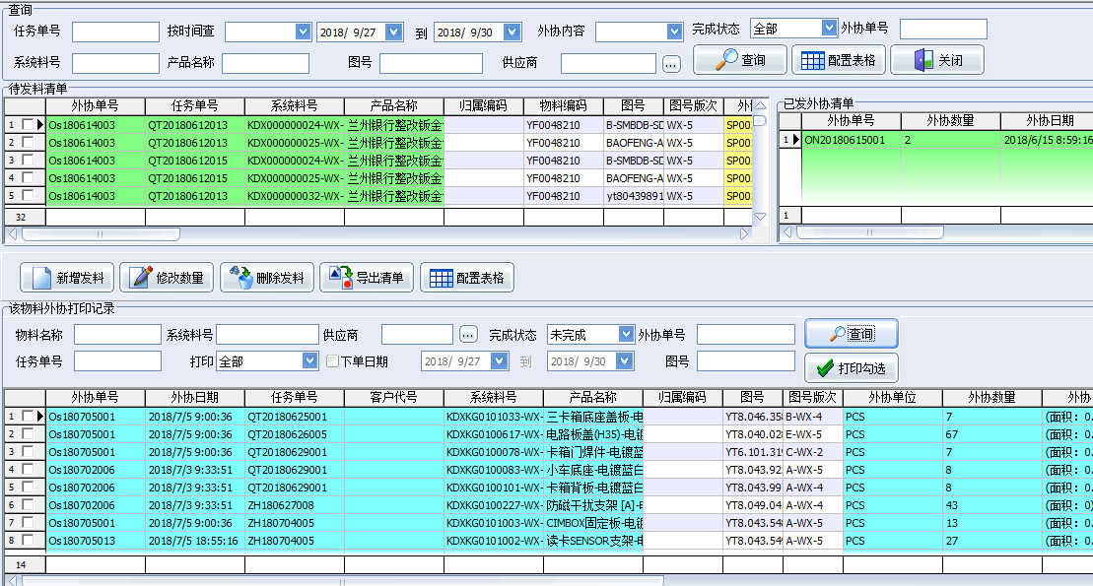The image size is (1093, 586).
Task: Click the 任务单号 input field at top
Action: 108,32
